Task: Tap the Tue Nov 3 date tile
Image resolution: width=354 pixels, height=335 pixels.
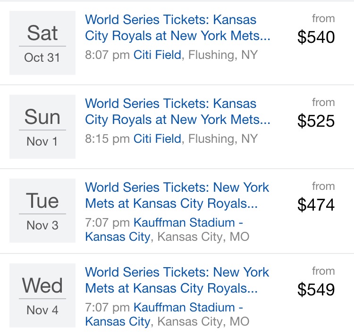Action: (x=42, y=211)
